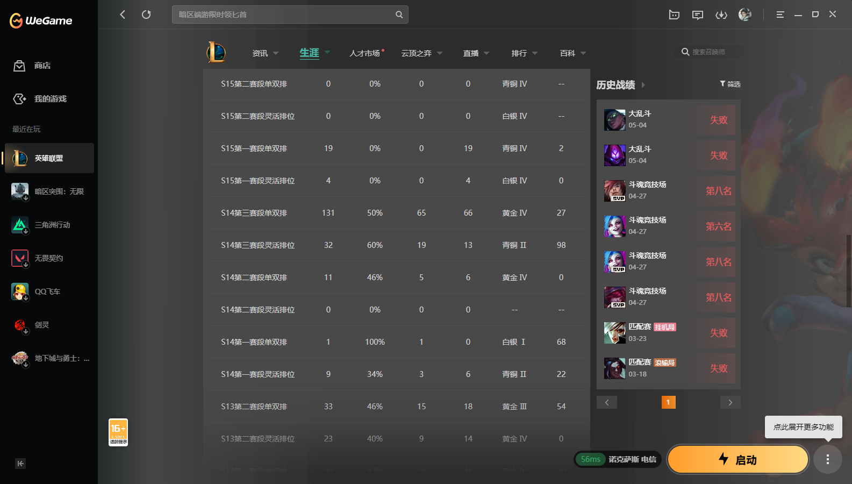This screenshot has width=852, height=484.
Task: Click the 131 total games cell
Action: 328,213
